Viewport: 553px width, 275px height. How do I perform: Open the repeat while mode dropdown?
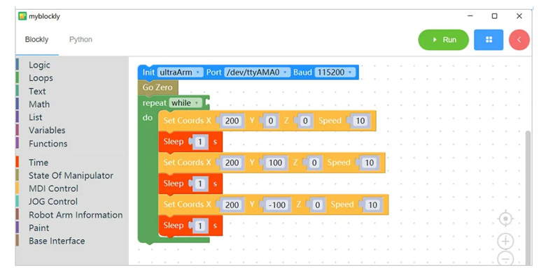pos(185,103)
